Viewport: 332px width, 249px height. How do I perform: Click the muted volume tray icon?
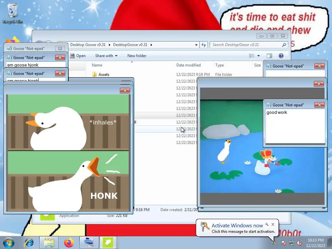click(x=299, y=243)
